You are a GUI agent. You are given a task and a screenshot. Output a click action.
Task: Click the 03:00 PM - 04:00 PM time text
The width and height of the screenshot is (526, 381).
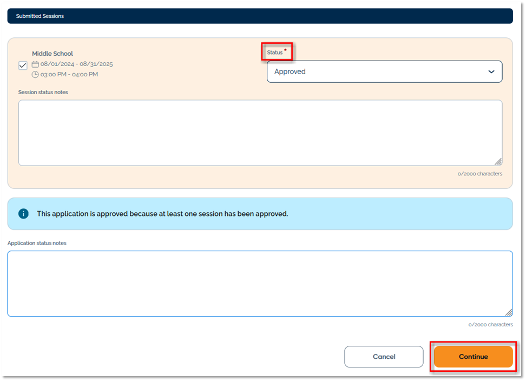(69, 74)
